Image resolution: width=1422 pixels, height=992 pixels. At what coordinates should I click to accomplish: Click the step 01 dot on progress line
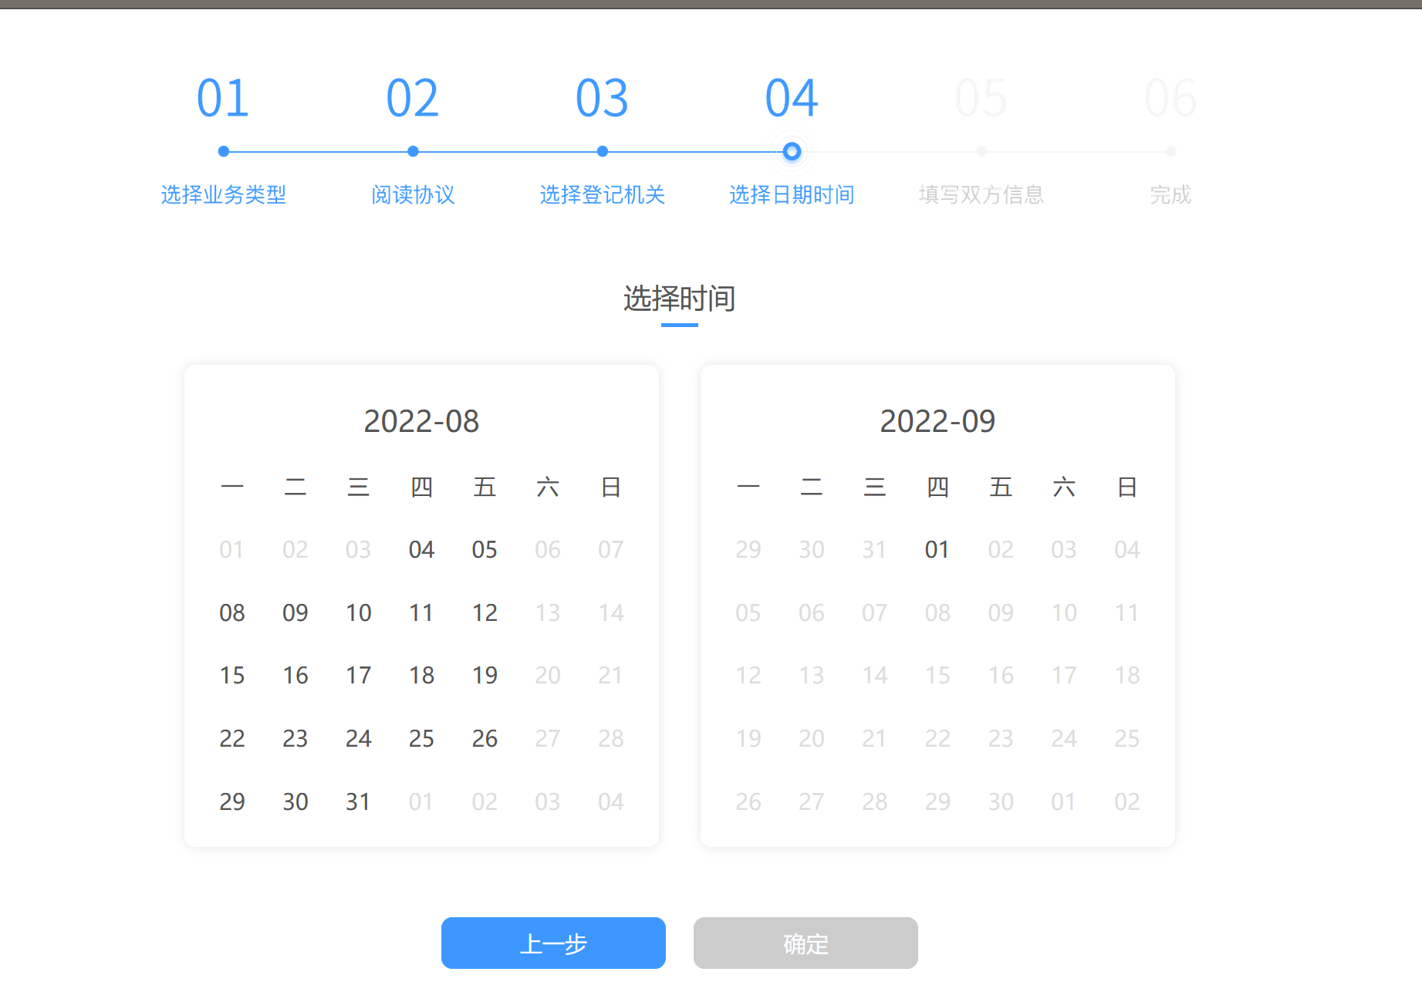(x=224, y=152)
